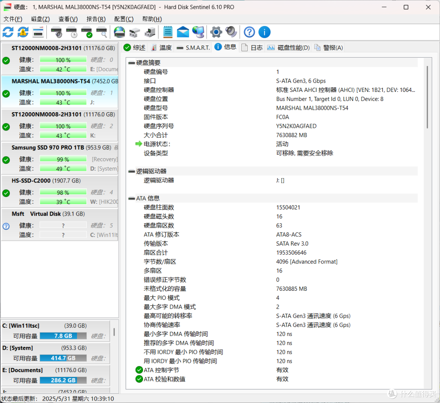Click the 硬盘序列号 value Y5N2K0AGFAED
Viewport: 440px width, 403px height.
[x=296, y=126]
